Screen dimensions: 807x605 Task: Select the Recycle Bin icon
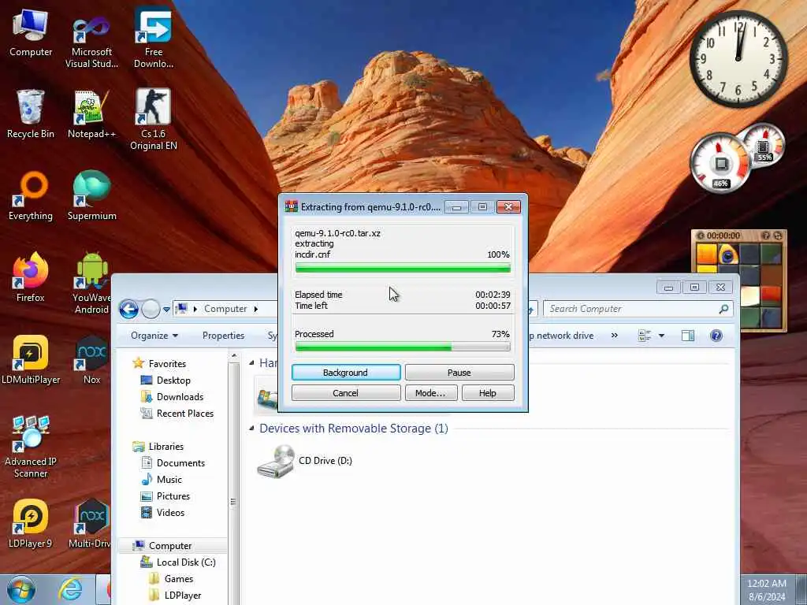(x=31, y=113)
